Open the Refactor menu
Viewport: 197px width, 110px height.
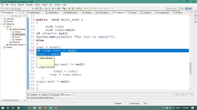point(21,5)
